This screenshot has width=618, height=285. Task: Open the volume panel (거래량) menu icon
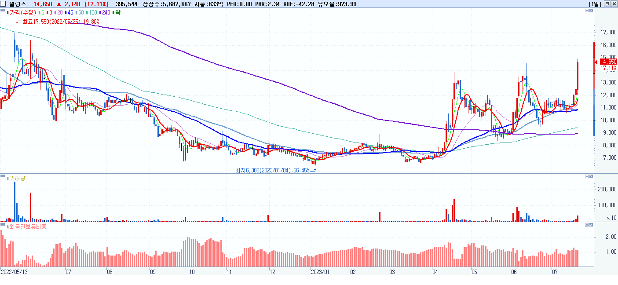point(3,176)
